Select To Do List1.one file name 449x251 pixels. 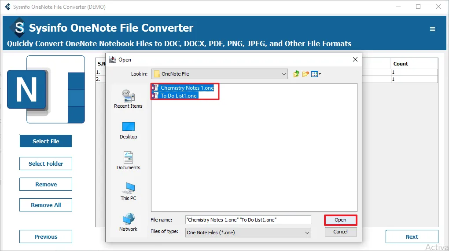179,96
